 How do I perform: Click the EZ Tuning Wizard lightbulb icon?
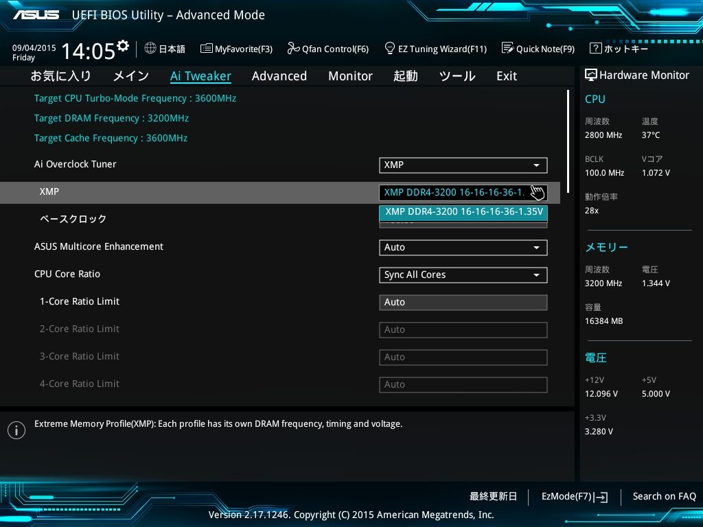pos(390,48)
